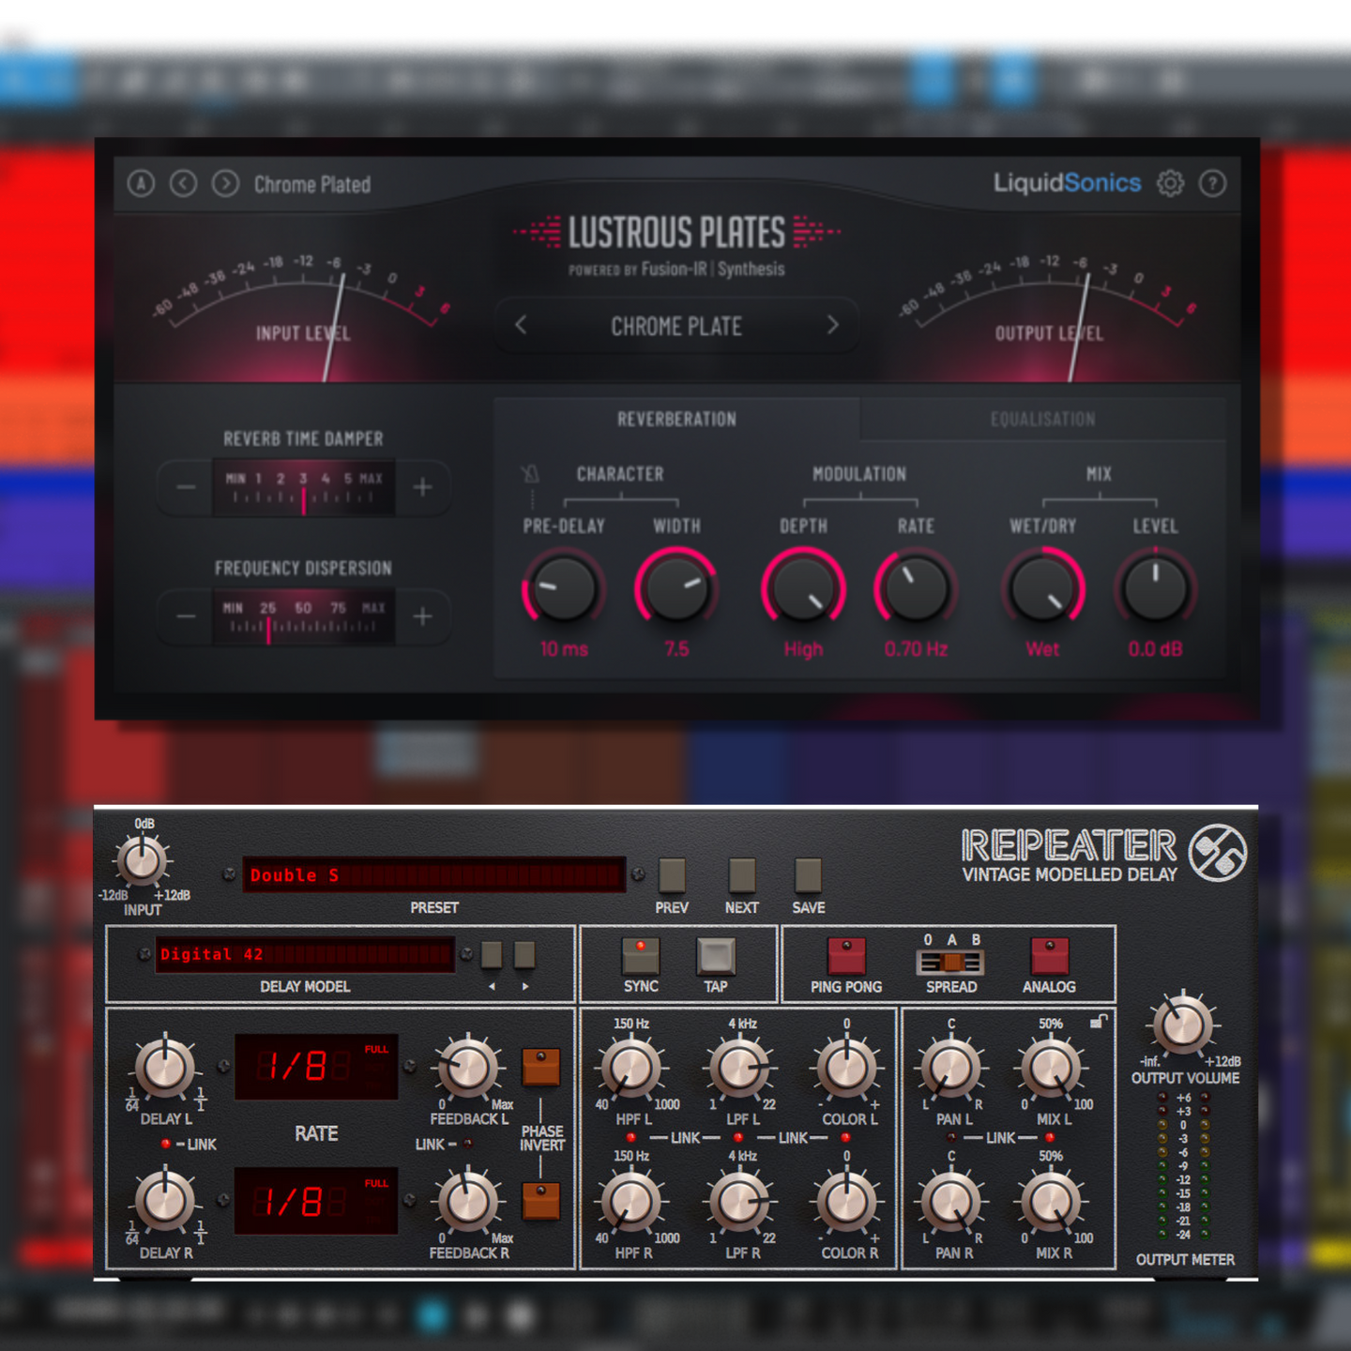Click the Output Volume knob
This screenshot has width=1351, height=1351.
pos(1183,1025)
